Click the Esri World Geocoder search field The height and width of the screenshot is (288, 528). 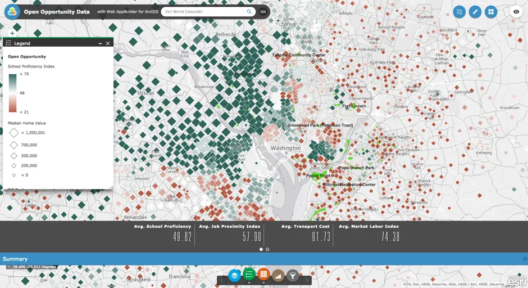click(202, 11)
